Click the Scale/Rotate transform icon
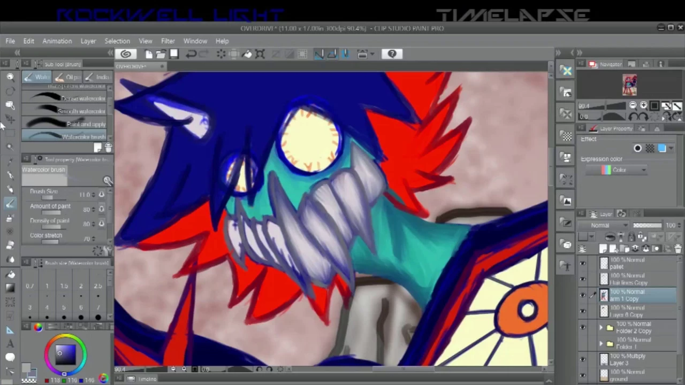Screen dimensions: 685x385 [260, 54]
